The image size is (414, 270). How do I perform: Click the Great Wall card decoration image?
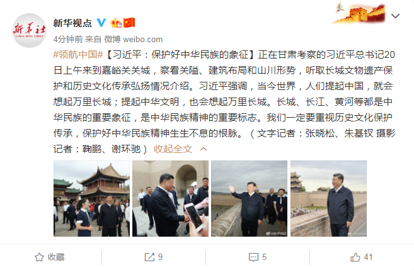pos(359,13)
